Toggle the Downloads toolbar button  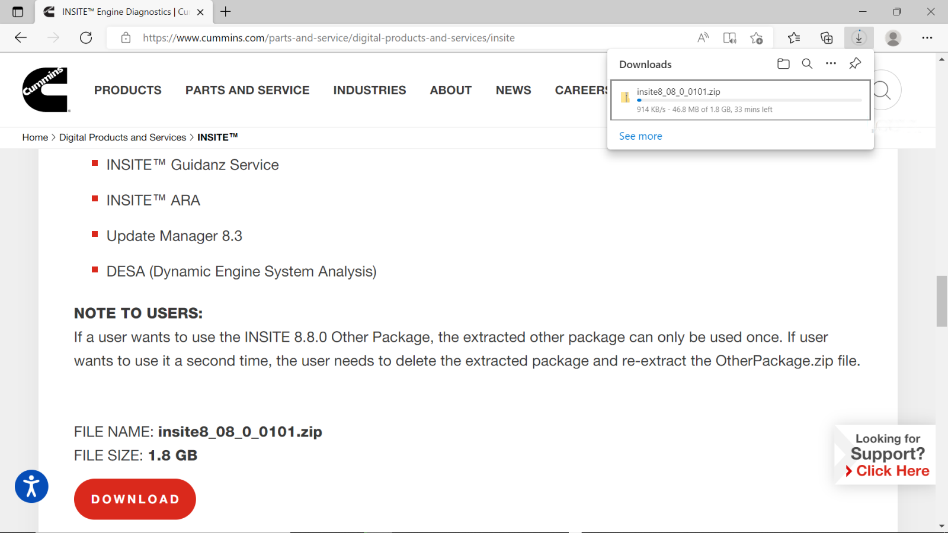pyautogui.click(x=859, y=38)
